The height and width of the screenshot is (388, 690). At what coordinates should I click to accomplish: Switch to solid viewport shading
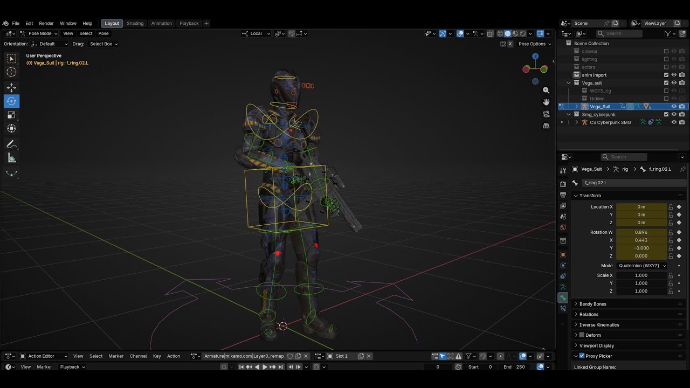pyautogui.click(x=507, y=33)
